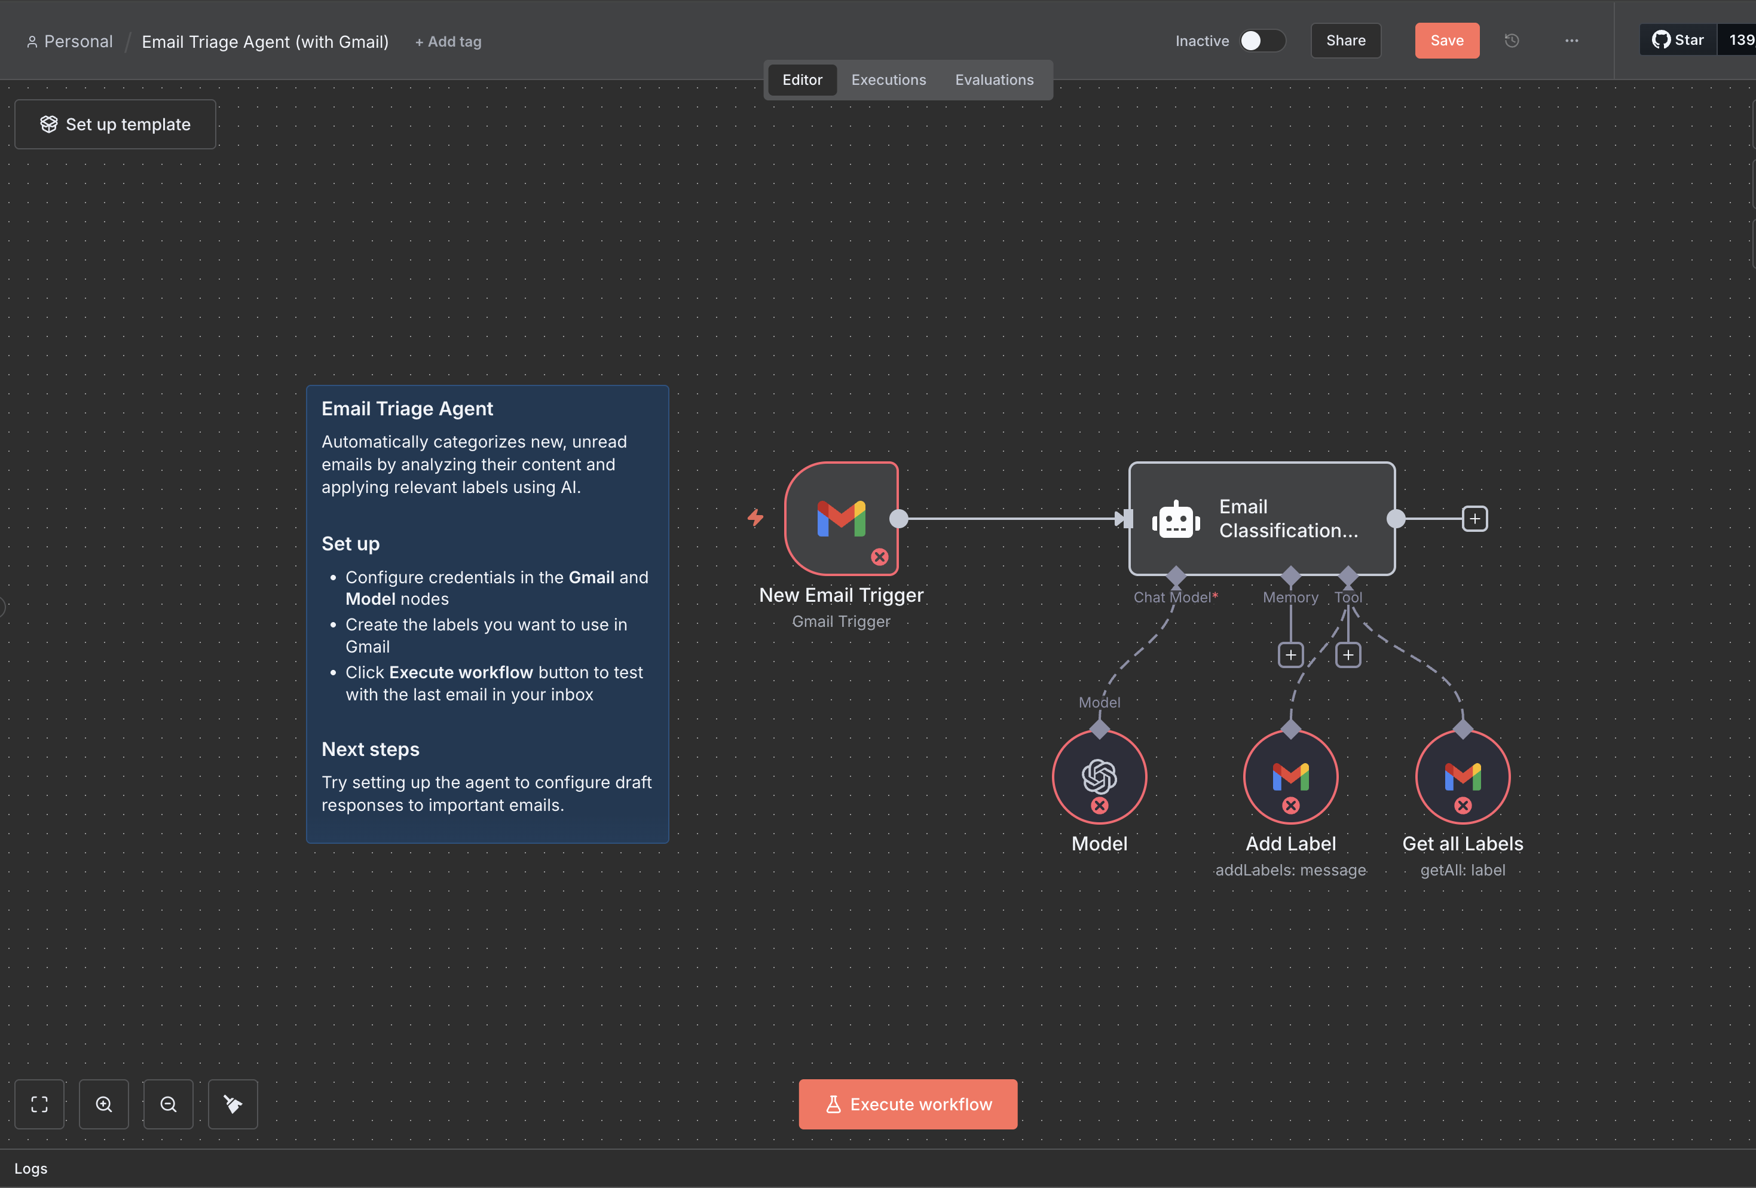Click the tidy up workflow icon

tap(232, 1103)
